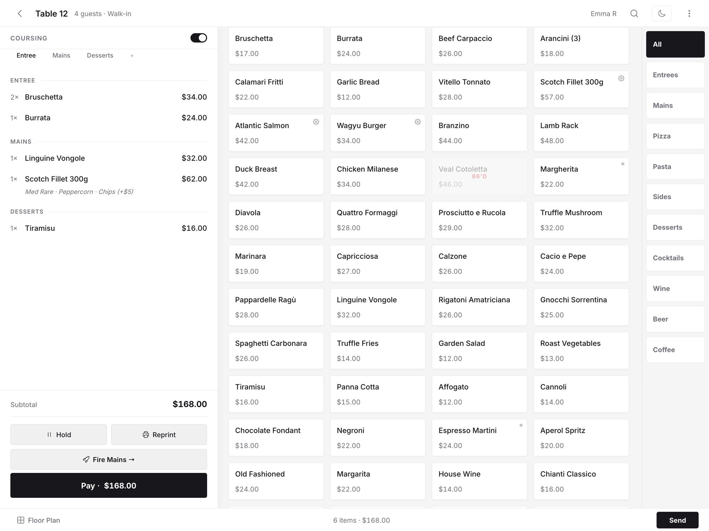Fire Mains course to kitchen
The width and height of the screenshot is (709, 531).
[109, 459]
